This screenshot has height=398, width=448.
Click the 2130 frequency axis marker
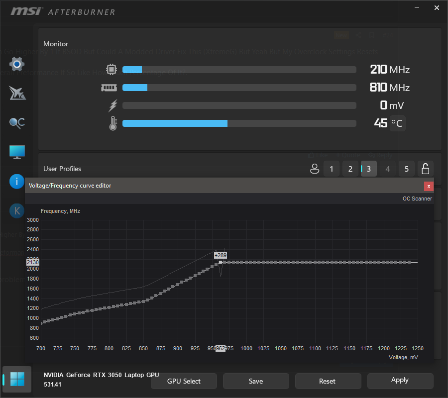click(x=33, y=262)
